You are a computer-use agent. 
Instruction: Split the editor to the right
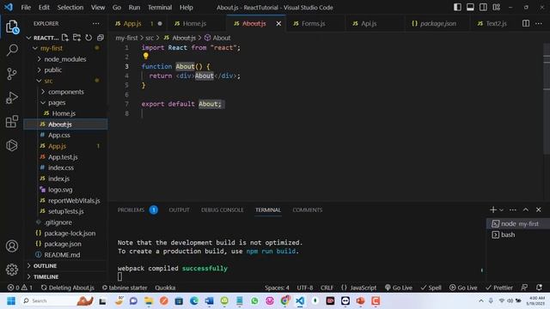pyautogui.click(x=526, y=23)
